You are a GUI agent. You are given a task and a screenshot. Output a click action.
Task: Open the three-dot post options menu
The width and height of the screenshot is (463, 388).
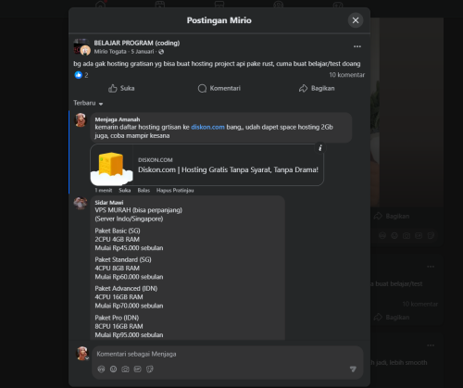point(357,46)
